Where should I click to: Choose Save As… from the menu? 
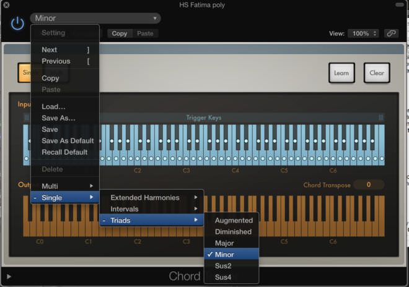click(x=65, y=118)
